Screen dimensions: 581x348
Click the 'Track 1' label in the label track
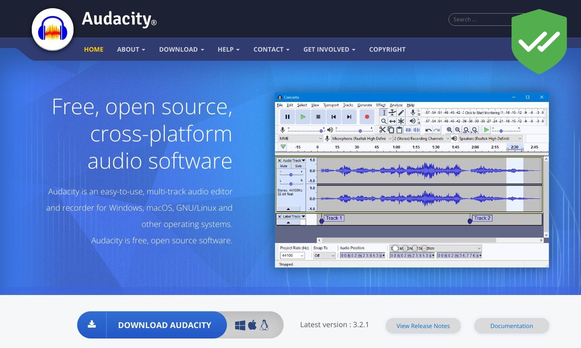(x=334, y=218)
